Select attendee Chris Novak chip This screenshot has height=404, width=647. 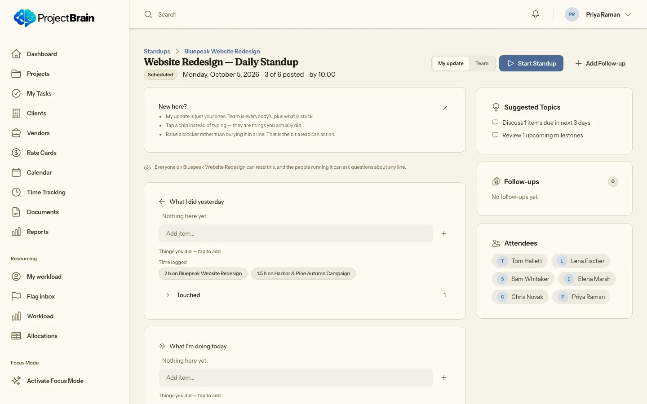click(x=520, y=297)
